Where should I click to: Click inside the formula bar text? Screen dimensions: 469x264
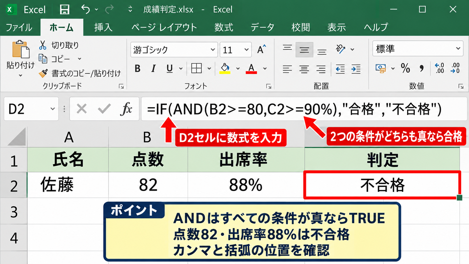pos(294,109)
